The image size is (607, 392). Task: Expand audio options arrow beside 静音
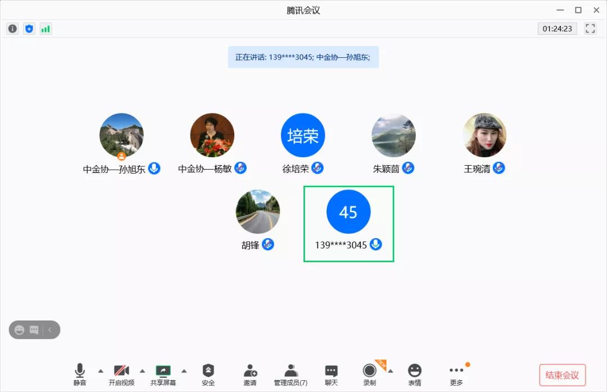(x=101, y=371)
